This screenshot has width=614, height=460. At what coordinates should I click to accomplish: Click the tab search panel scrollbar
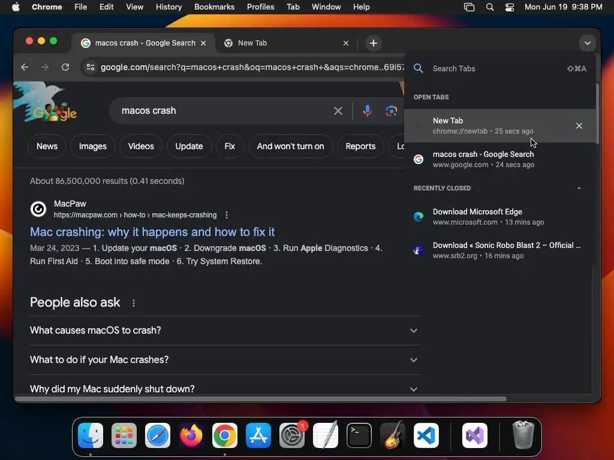597,114
